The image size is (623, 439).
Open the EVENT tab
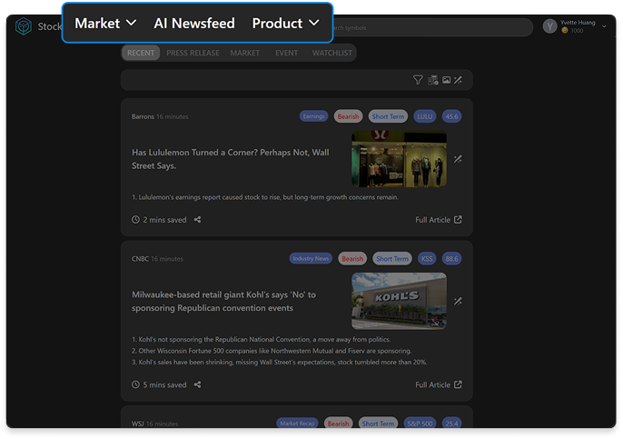pyautogui.click(x=286, y=53)
